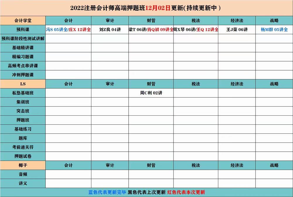
Task: Click the '精编习题课' row label
Action: pos(23,57)
